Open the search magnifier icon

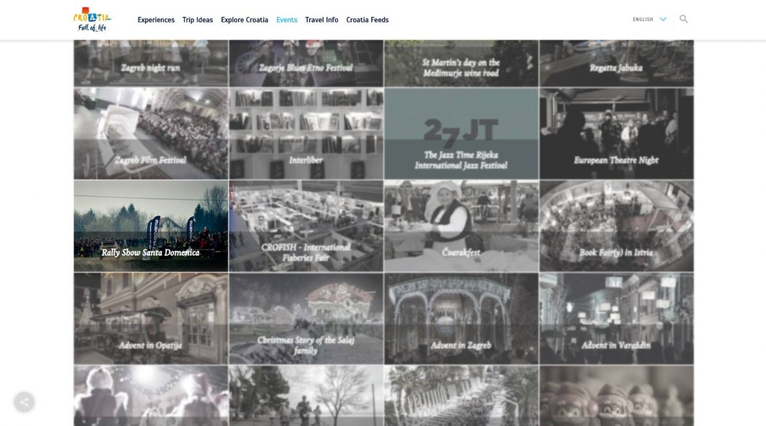[x=684, y=19]
